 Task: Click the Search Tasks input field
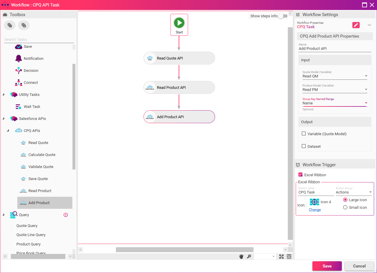pyautogui.click(x=38, y=40)
